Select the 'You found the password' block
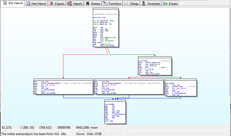The width and height of the screenshot is (231, 136). [129, 86]
